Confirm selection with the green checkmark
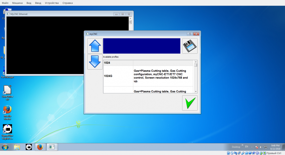285x155 pixels. [x=190, y=103]
